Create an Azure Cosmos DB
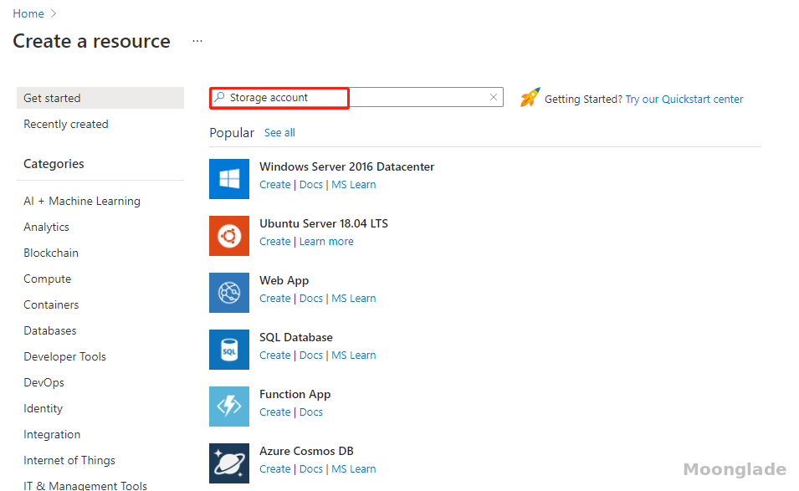Viewport: 799px width, 491px height. click(274, 468)
